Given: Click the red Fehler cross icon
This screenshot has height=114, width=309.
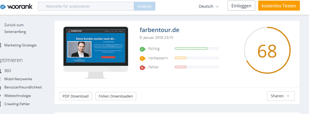Looking at the screenshot, I should click(142, 68).
